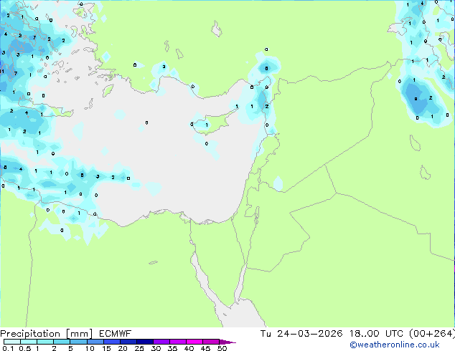Click the magenta arrow at legend end

232,342
